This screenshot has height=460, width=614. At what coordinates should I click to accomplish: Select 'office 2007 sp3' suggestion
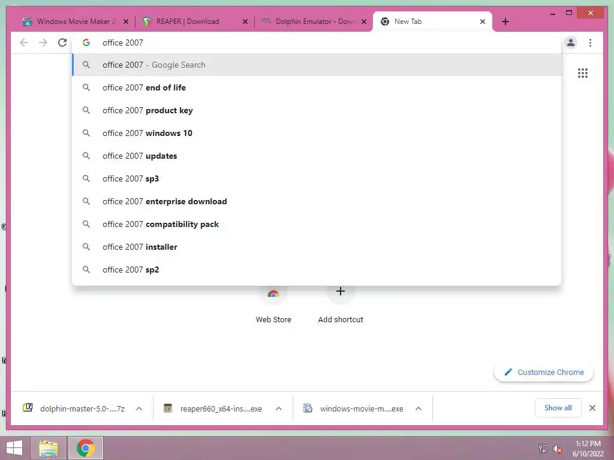point(317,178)
